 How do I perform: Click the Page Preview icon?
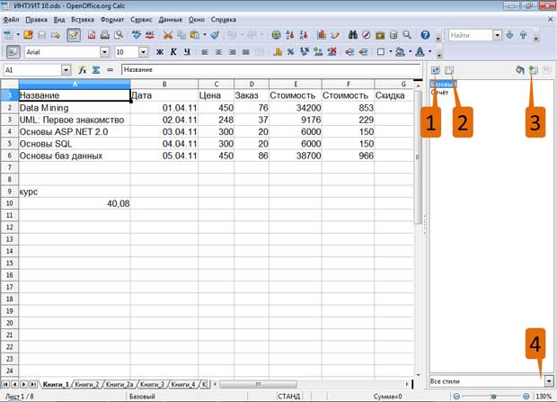pos(119,35)
